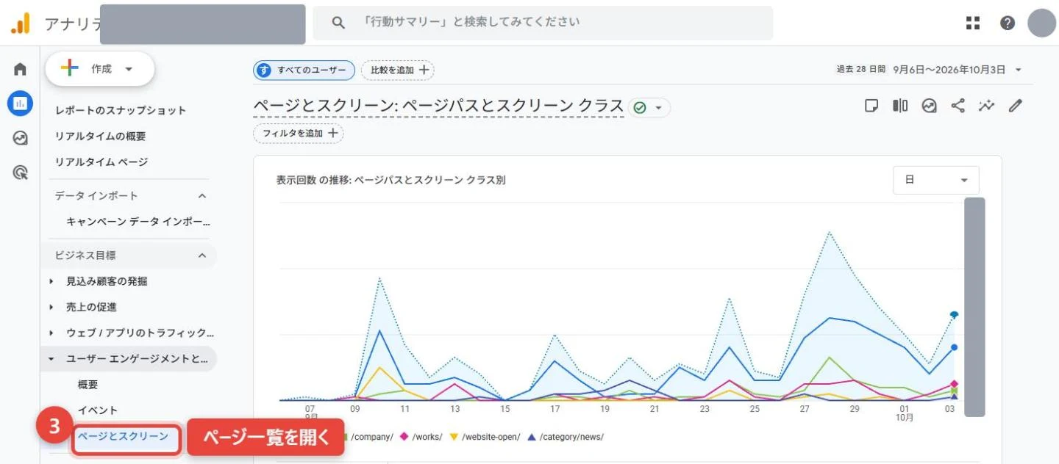
Task: Open the annotations note icon
Action: [x=871, y=106]
